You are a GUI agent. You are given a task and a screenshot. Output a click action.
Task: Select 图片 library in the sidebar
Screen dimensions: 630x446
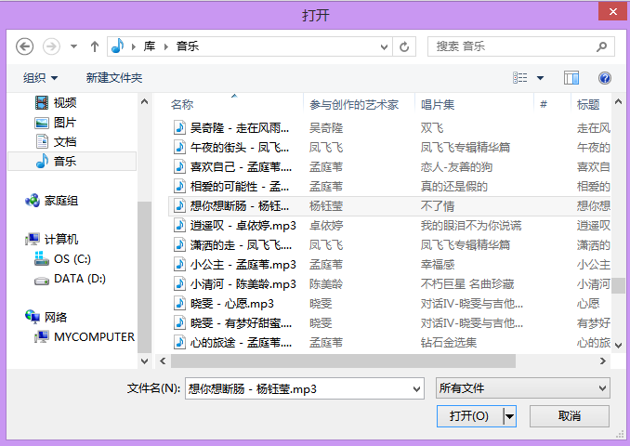[57, 122]
